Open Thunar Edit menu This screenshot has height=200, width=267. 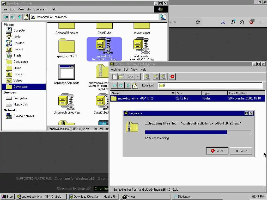pyautogui.click(x=12, y=9)
